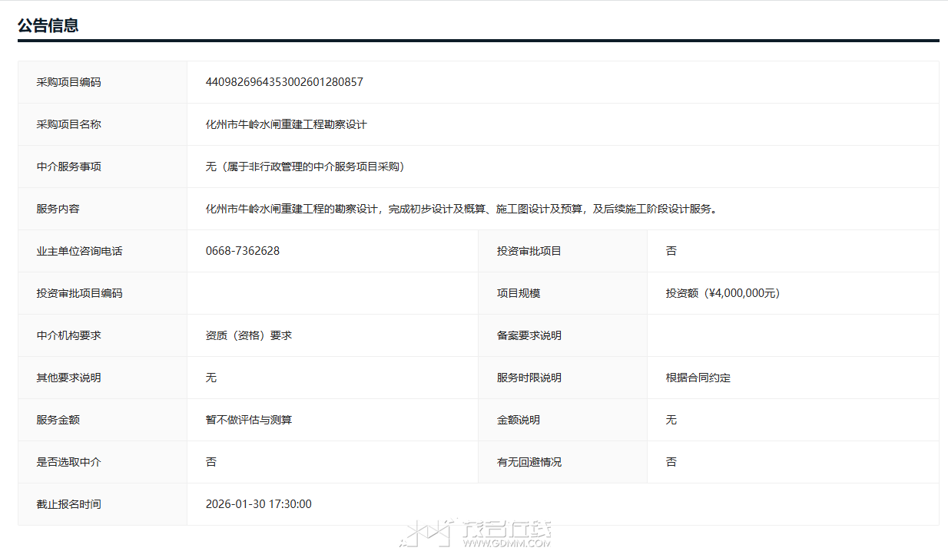Image resolution: width=948 pixels, height=551 pixels.
Task: Click the 公告信息 section heading
Action: 48,25
